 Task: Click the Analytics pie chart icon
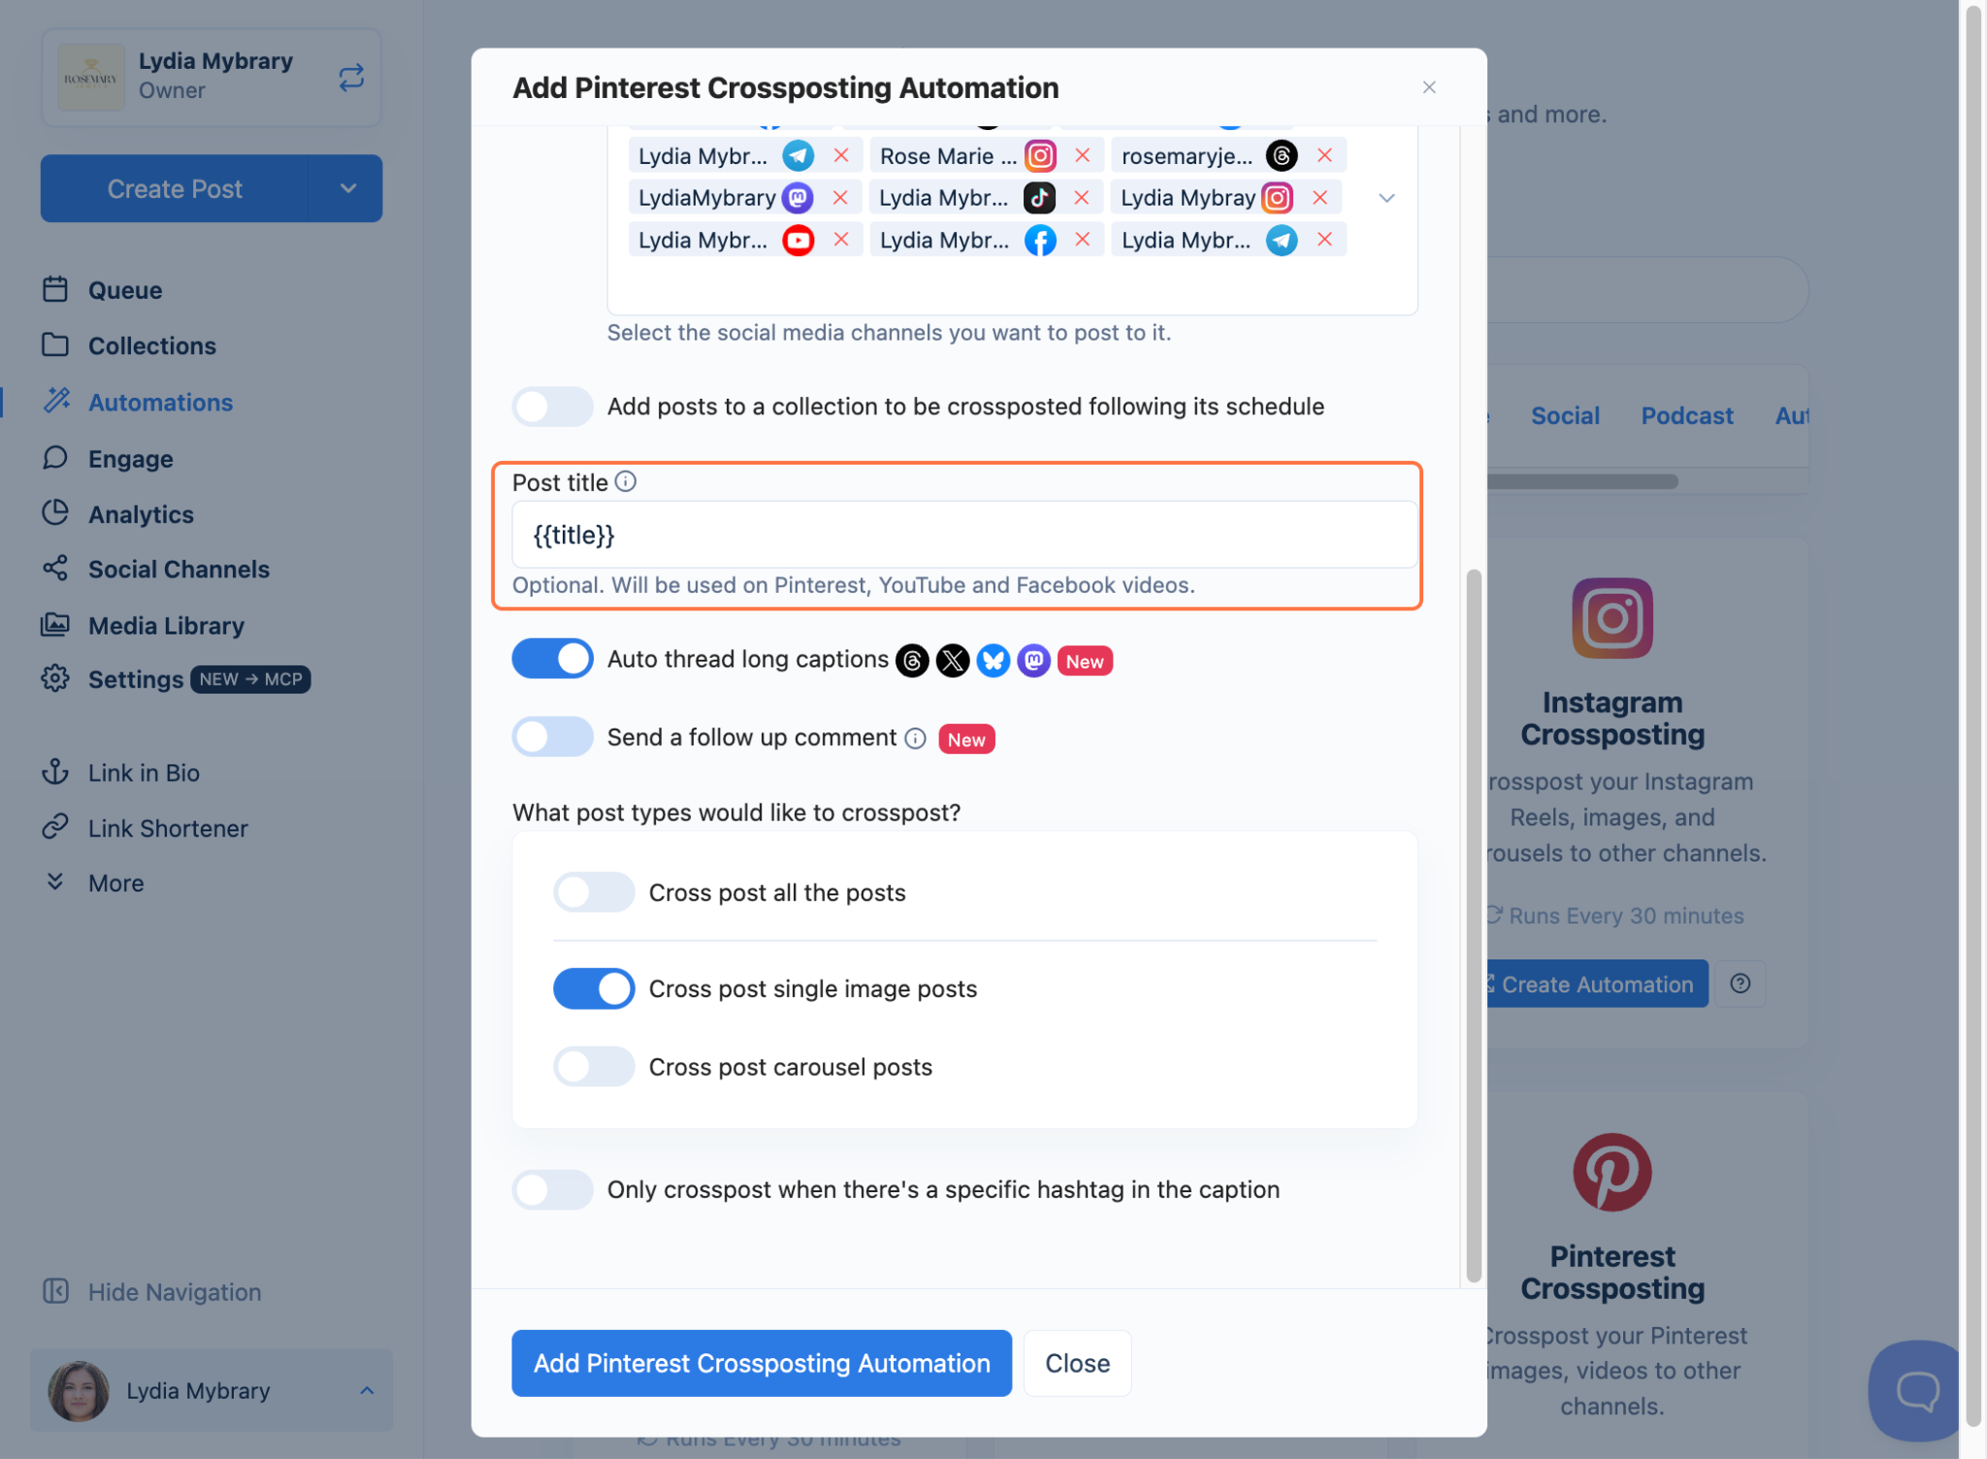point(55,513)
